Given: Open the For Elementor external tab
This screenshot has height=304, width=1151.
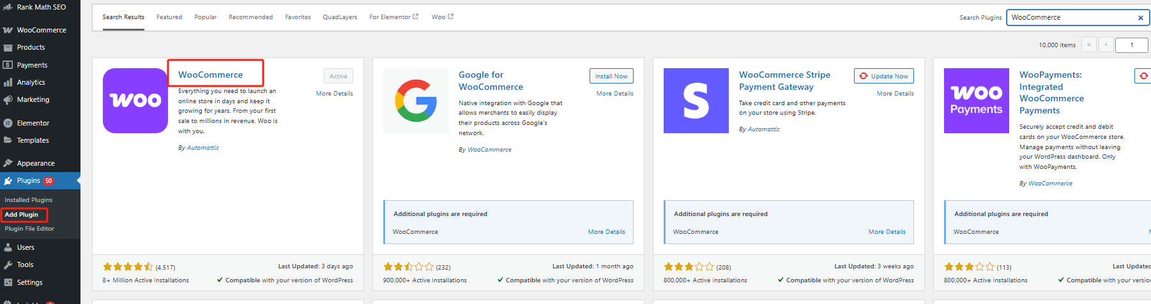Looking at the screenshot, I should click(393, 17).
